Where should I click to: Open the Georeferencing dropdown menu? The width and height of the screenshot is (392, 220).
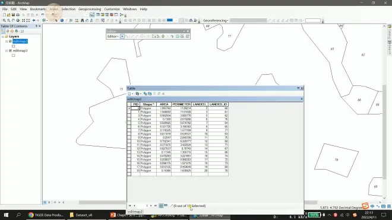216,21
